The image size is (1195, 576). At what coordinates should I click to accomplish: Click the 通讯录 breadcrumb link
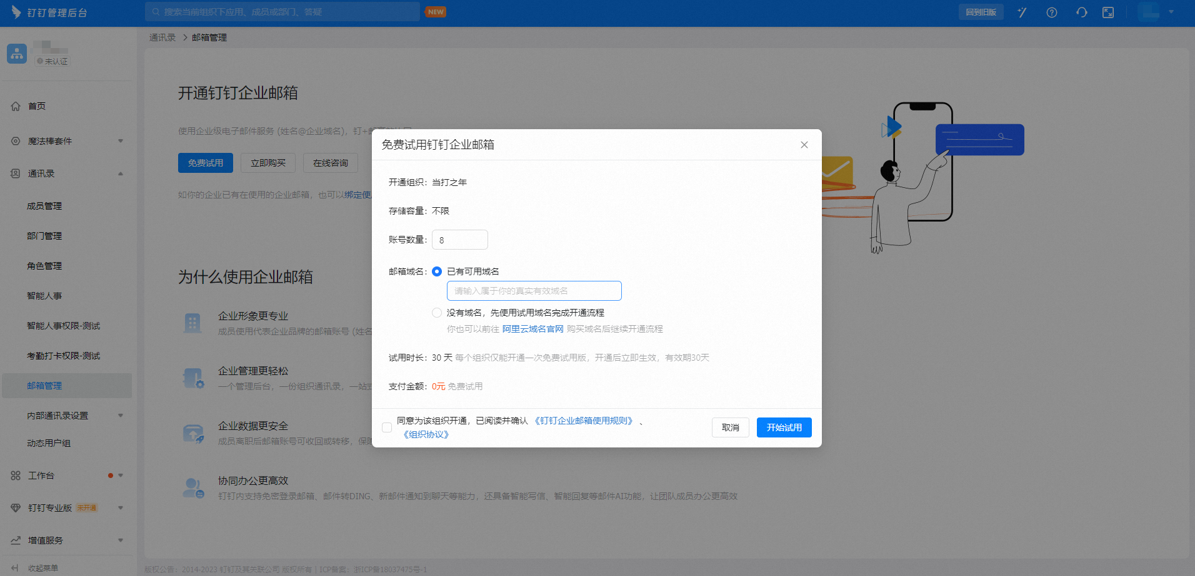coord(162,37)
